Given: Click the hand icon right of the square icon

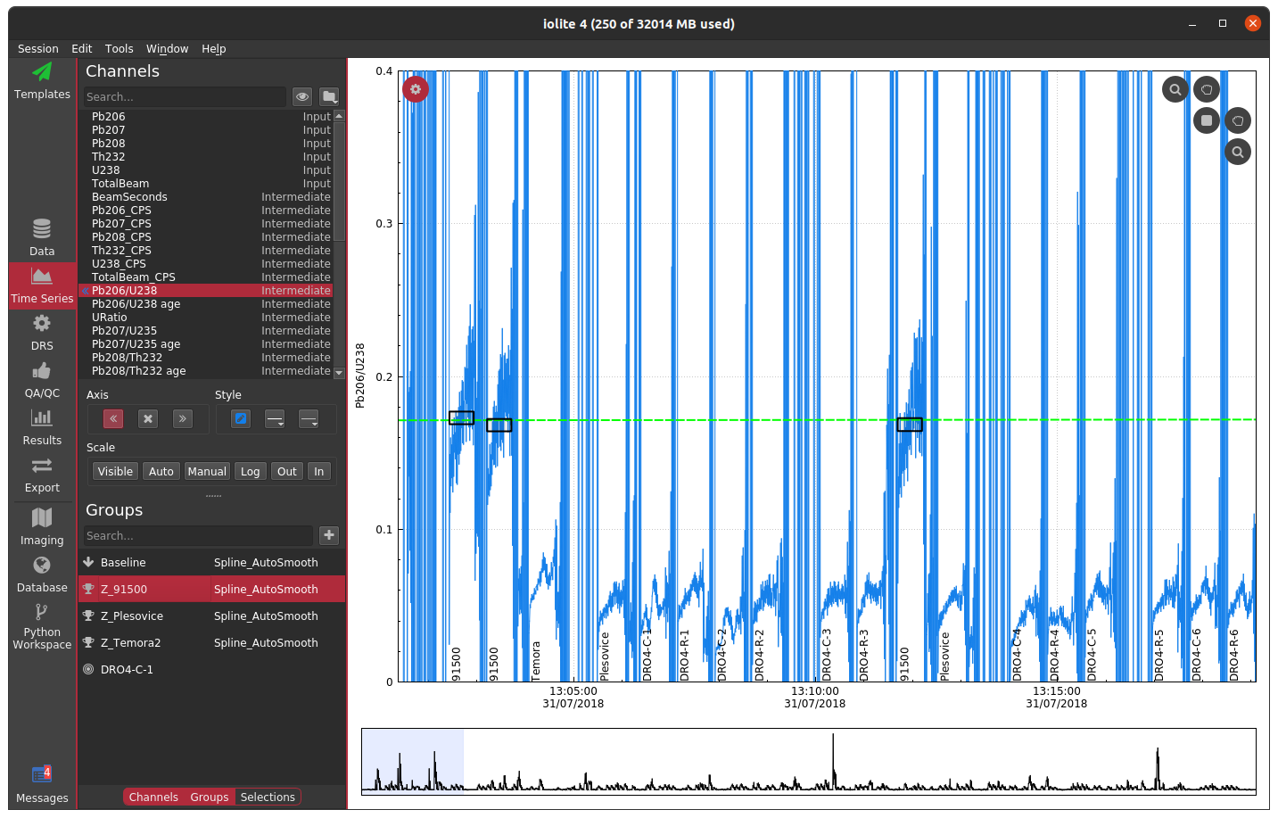Looking at the screenshot, I should pos(1238,120).
